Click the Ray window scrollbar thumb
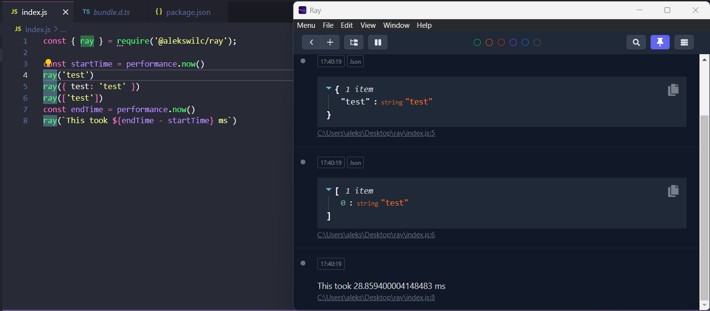Viewport: 710px width, 311px height. [x=704, y=207]
